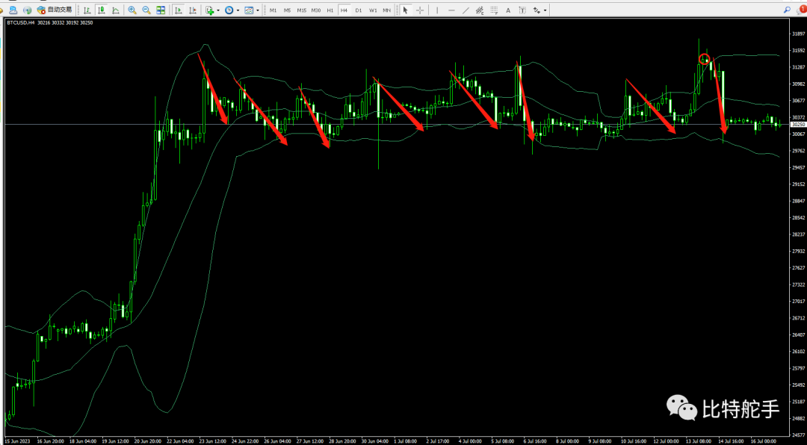This screenshot has width=807, height=445.
Task: Toggle auto scroll chart to end
Action: point(178,10)
